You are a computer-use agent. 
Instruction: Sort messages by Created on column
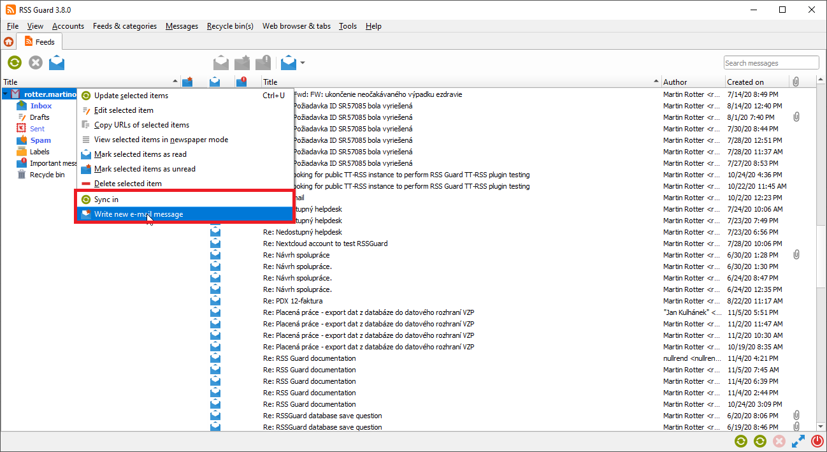click(745, 82)
